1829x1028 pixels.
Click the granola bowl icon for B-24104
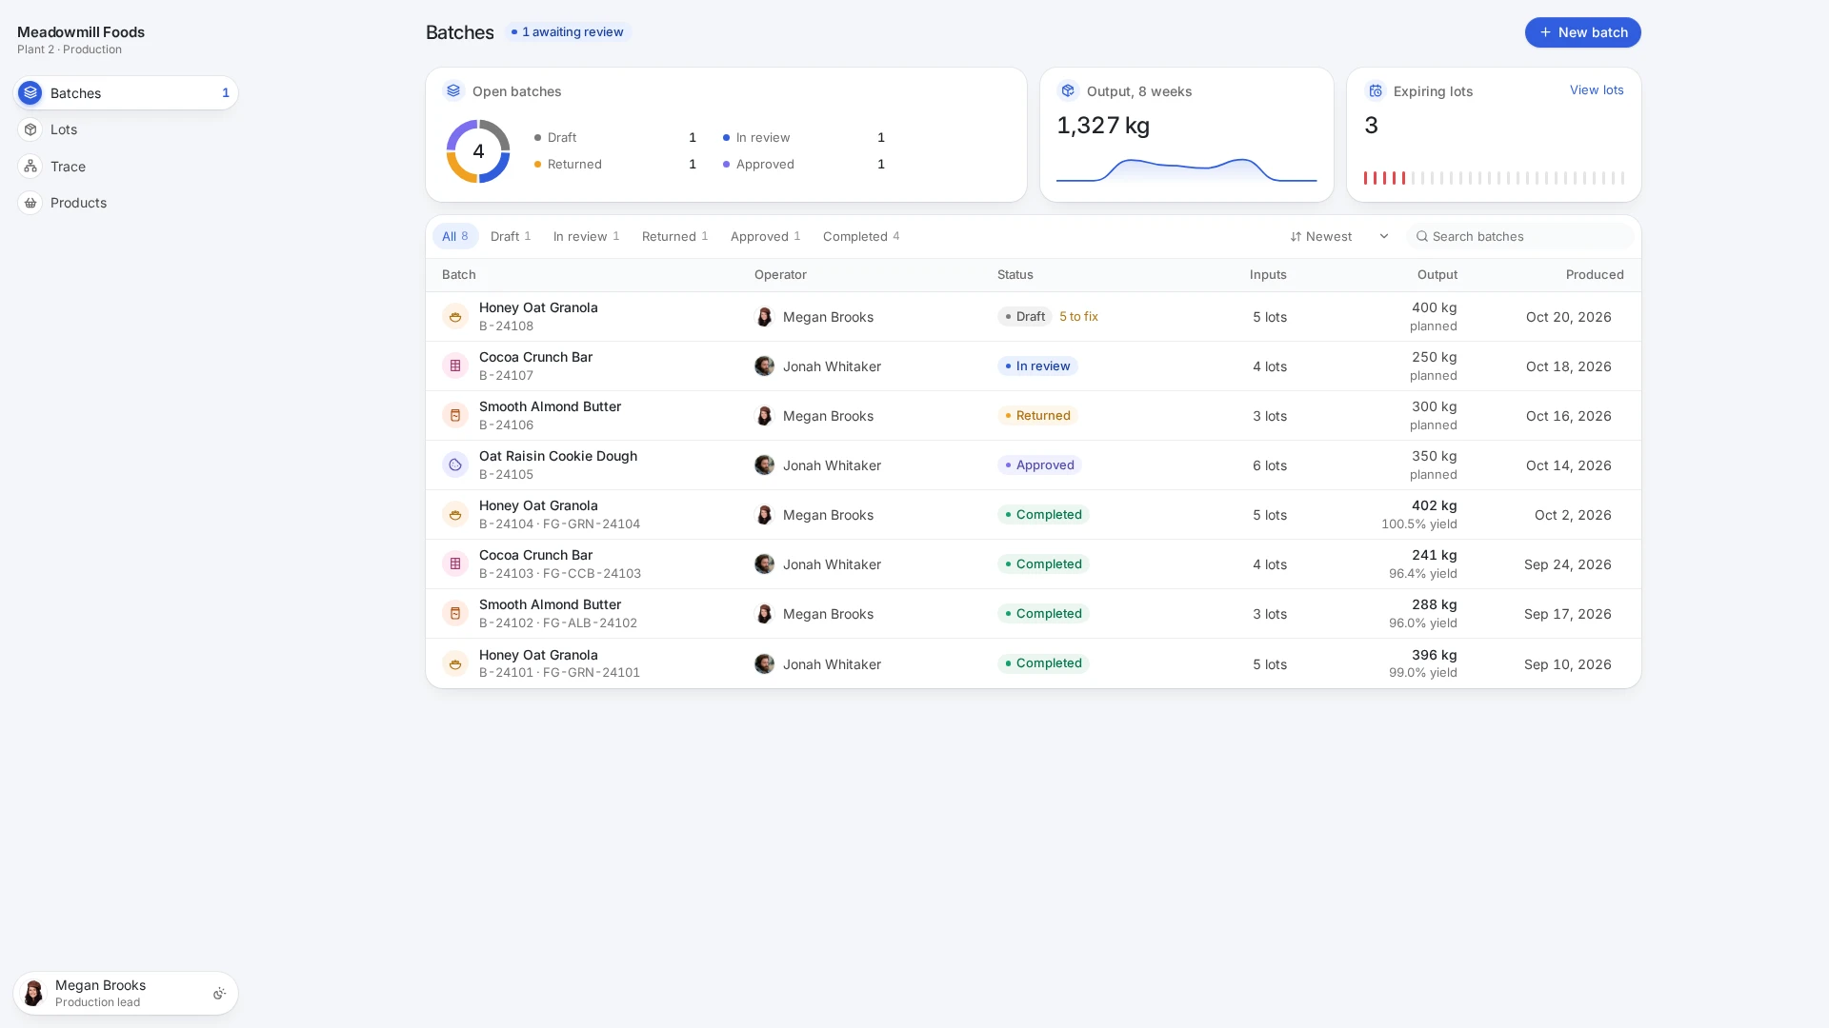(455, 515)
